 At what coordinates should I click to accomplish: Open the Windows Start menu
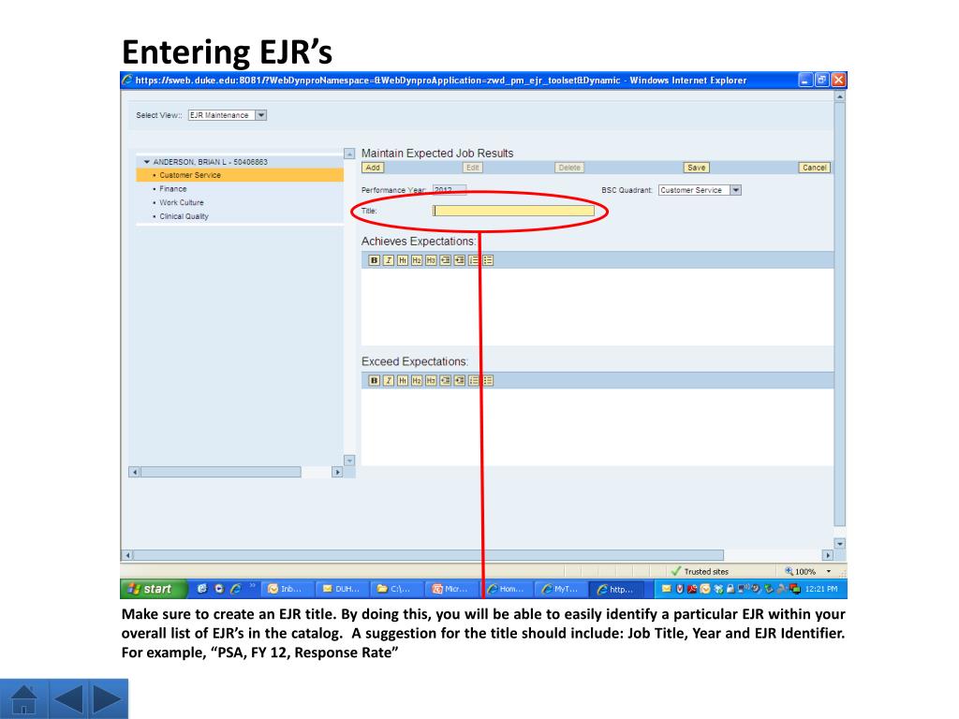pos(153,589)
